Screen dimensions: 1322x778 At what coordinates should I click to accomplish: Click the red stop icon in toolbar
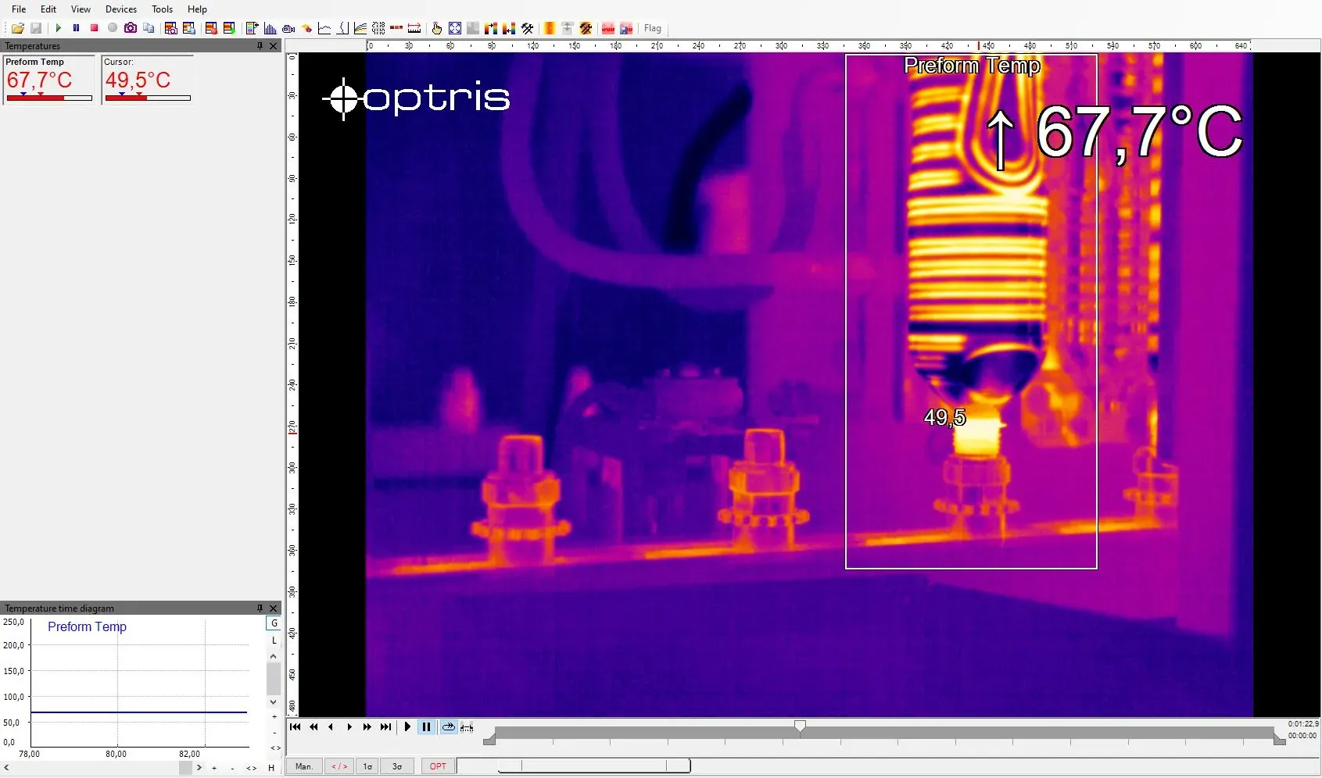[94, 28]
